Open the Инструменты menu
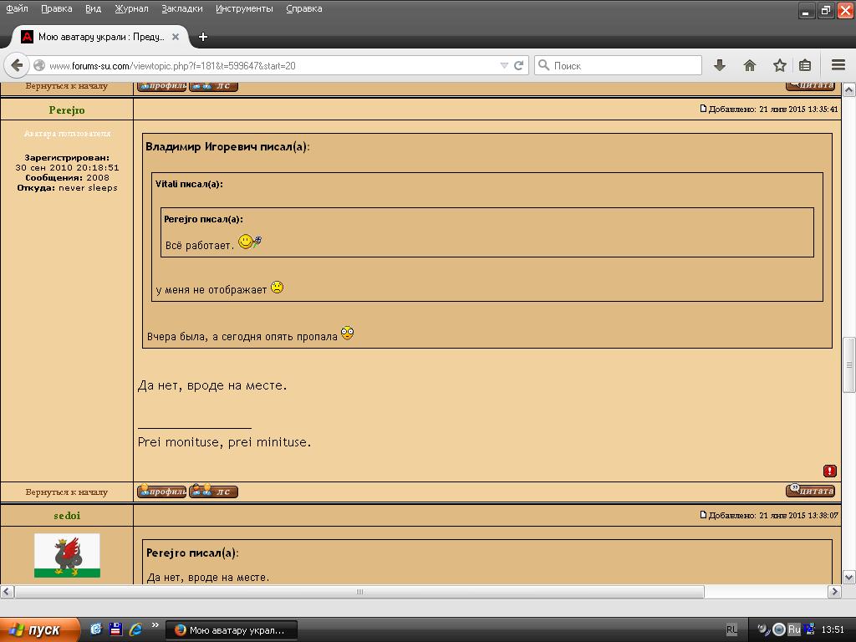This screenshot has height=642, width=856. tap(244, 8)
